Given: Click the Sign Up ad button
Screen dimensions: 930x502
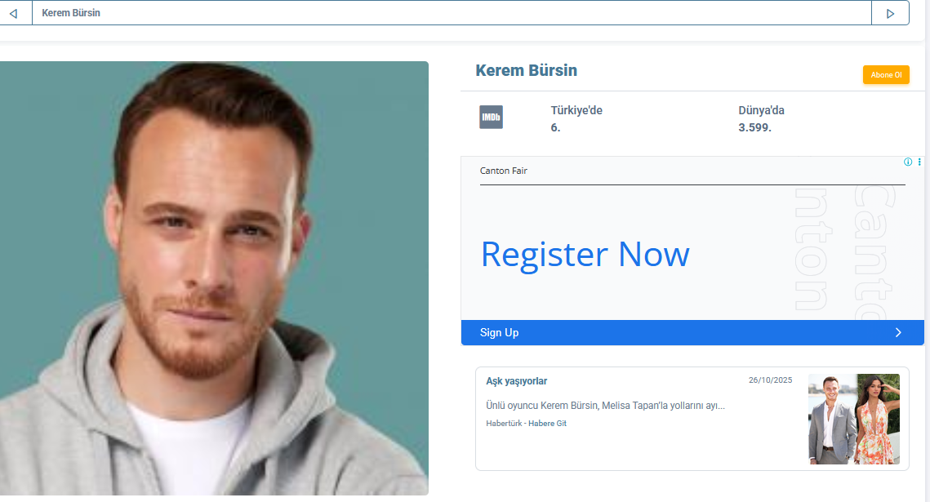Looking at the screenshot, I should pos(692,332).
